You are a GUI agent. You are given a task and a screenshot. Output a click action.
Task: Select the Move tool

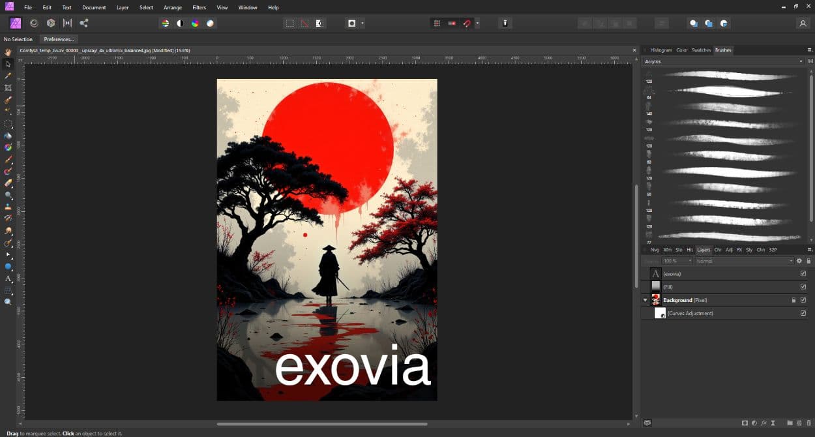pos(8,63)
